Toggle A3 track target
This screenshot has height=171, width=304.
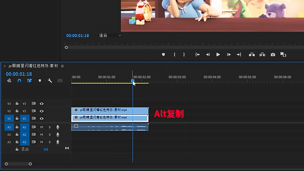[x=25, y=142]
